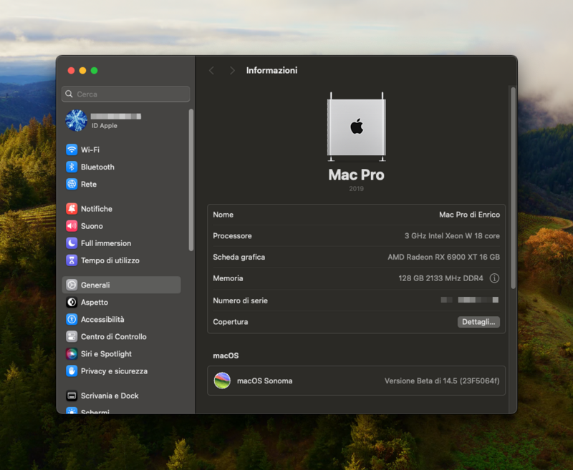
Task: Open Accessibilità settings pane
Action: click(x=102, y=320)
